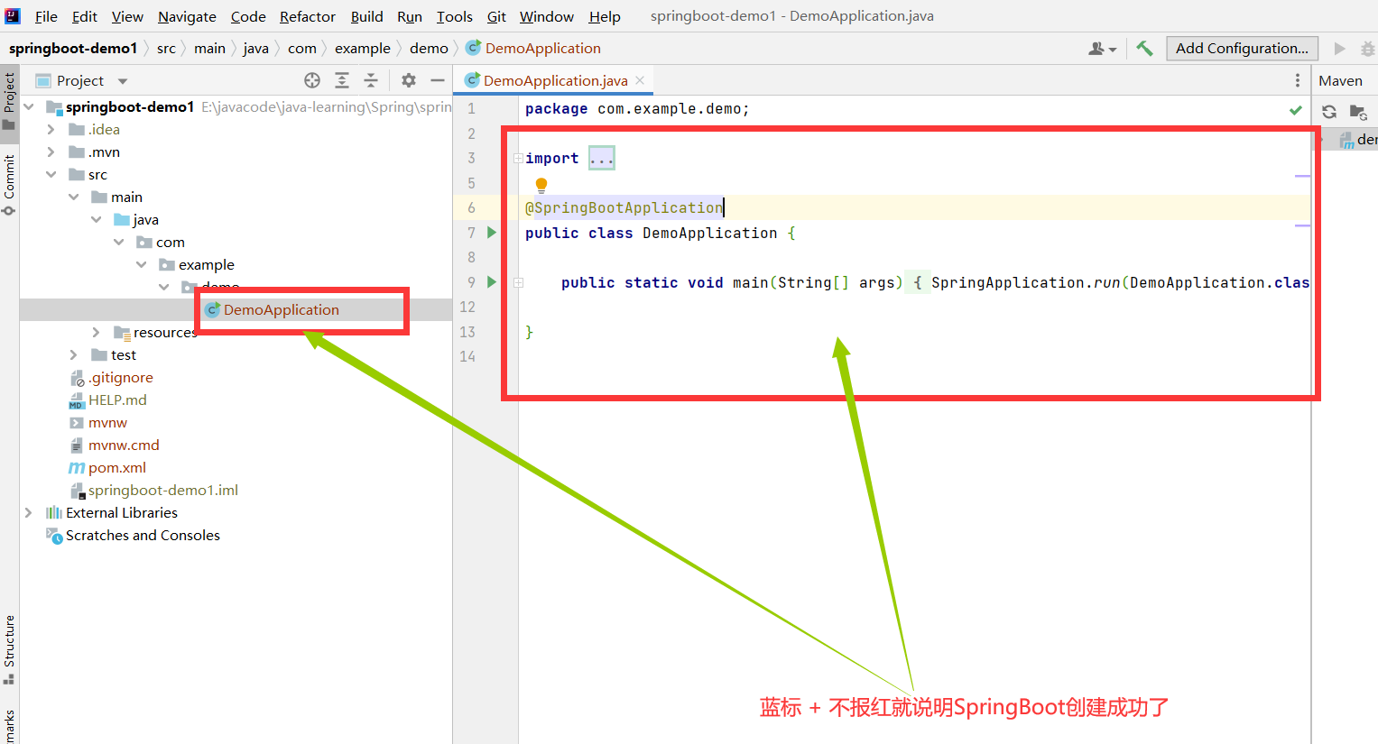Viewport: 1378px width, 744px height.
Task: Open the editor tabs three-dot menu
Action: click(1298, 80)
